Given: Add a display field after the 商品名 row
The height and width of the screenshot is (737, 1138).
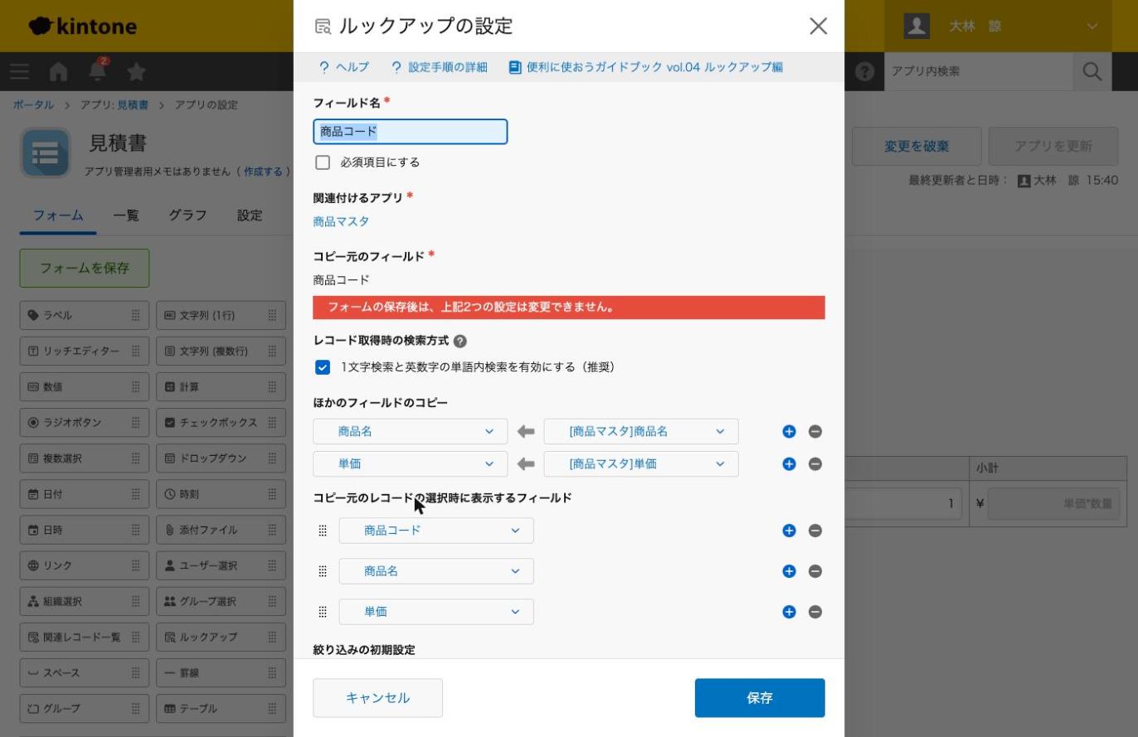Looking at the screenshot, I should point(789,571).
